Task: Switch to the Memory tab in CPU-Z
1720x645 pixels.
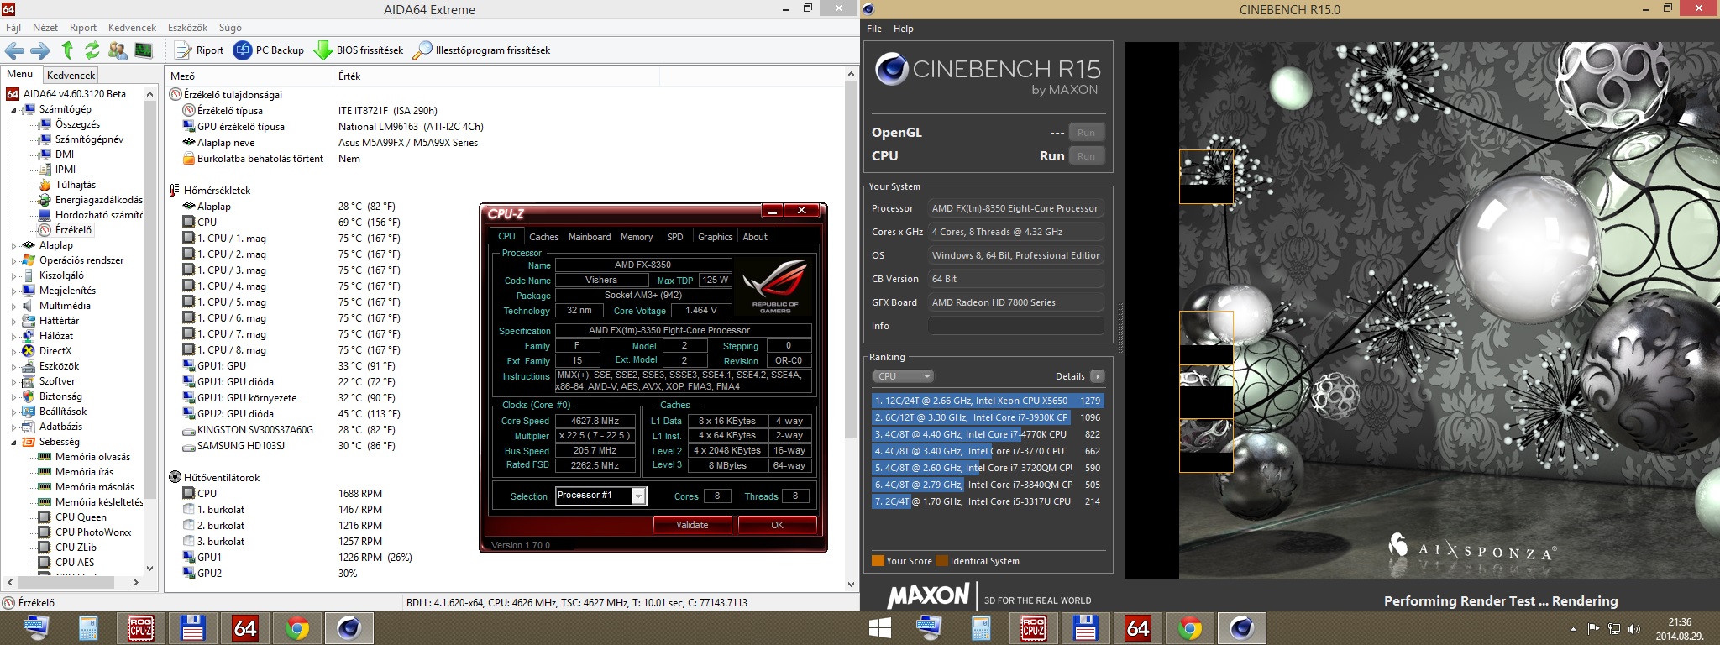Action: click(x=637, y=237)
